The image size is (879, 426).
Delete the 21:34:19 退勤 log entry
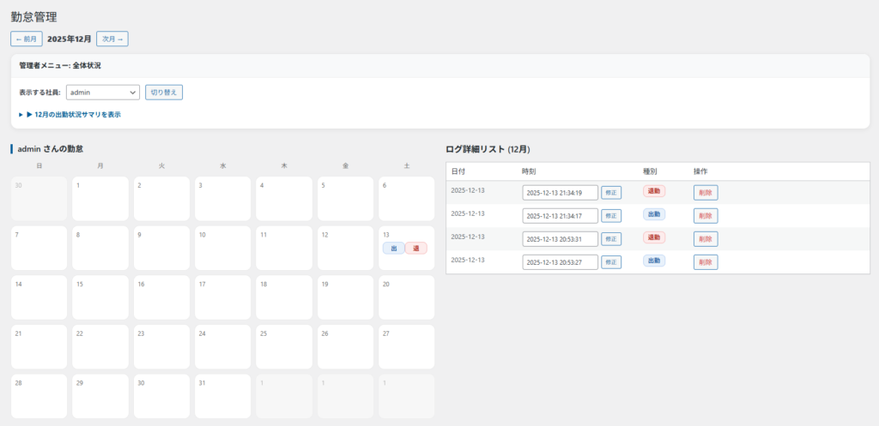tap(705, 193)
